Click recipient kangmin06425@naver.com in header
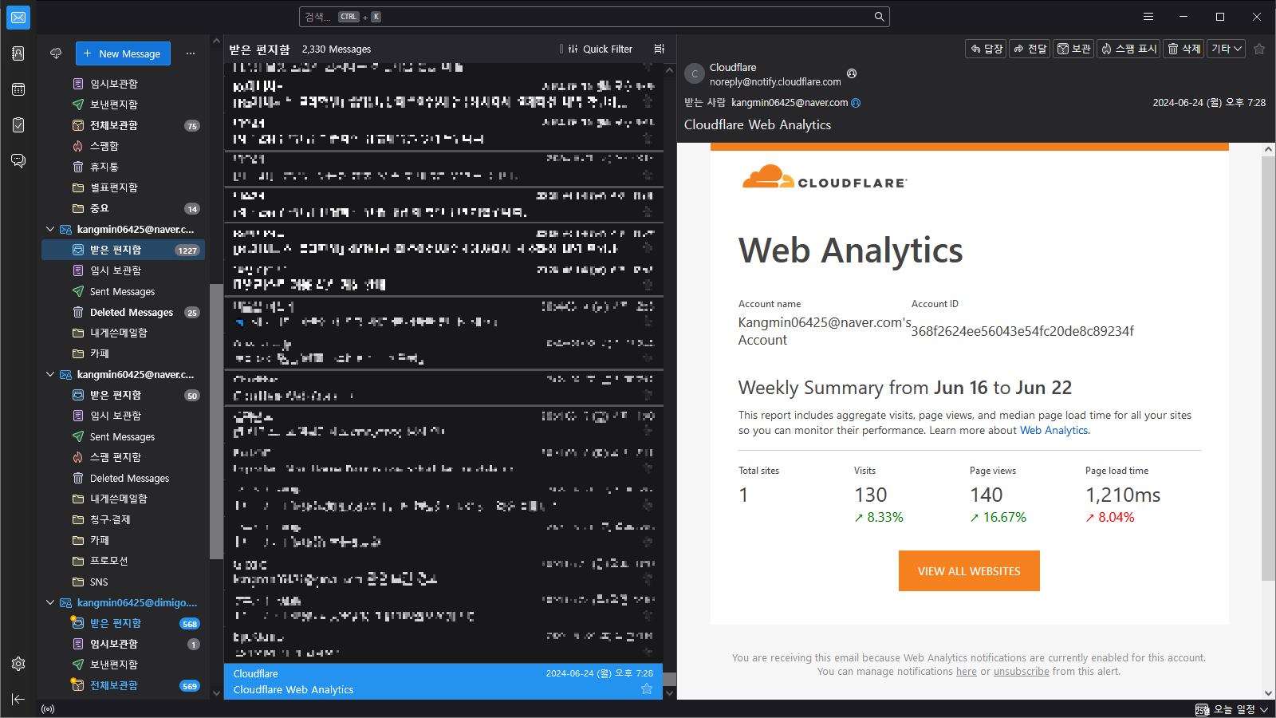 click(x=790, y=103)
